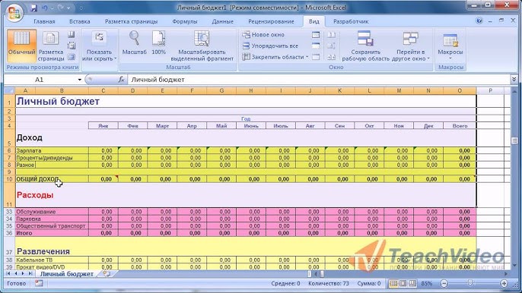522x293 pixels.
Task: Click Reset Window Position icon
Action: coord(331,57)
